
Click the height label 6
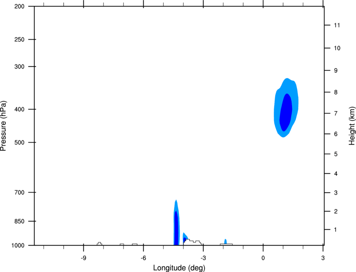(335, 134)
